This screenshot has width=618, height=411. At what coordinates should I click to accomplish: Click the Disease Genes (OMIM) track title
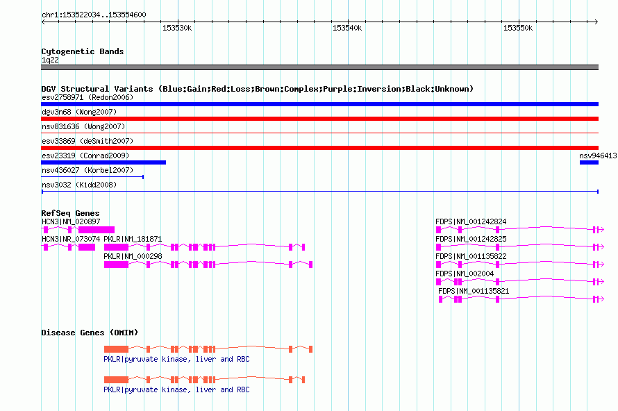pos(90,333)
